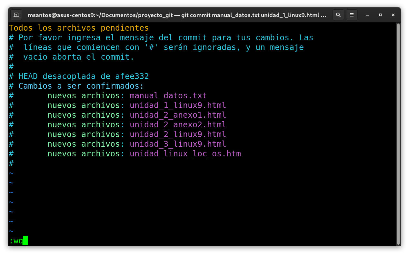The height and width of the screenshot is (255, 409).
Task: Click the ':wq' command line
Action: click(x=16, y=241)
